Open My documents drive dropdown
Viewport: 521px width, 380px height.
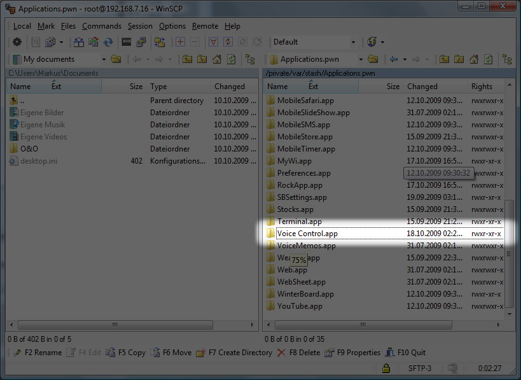tap(104, 59)
